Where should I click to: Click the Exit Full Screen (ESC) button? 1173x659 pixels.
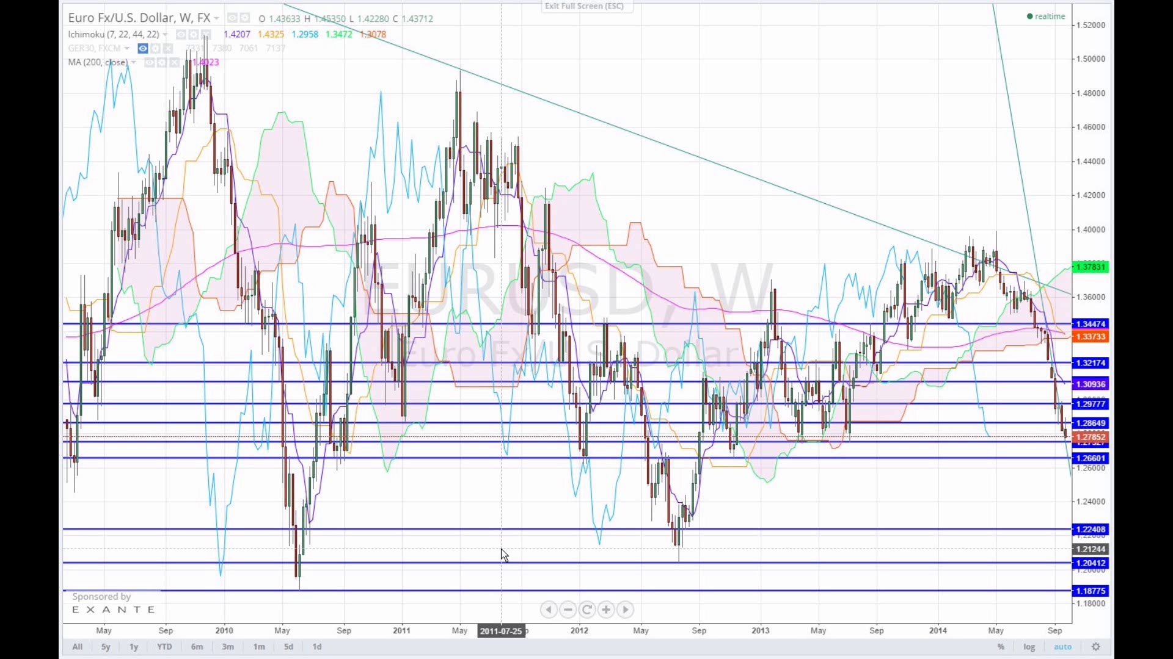point(584,6)
